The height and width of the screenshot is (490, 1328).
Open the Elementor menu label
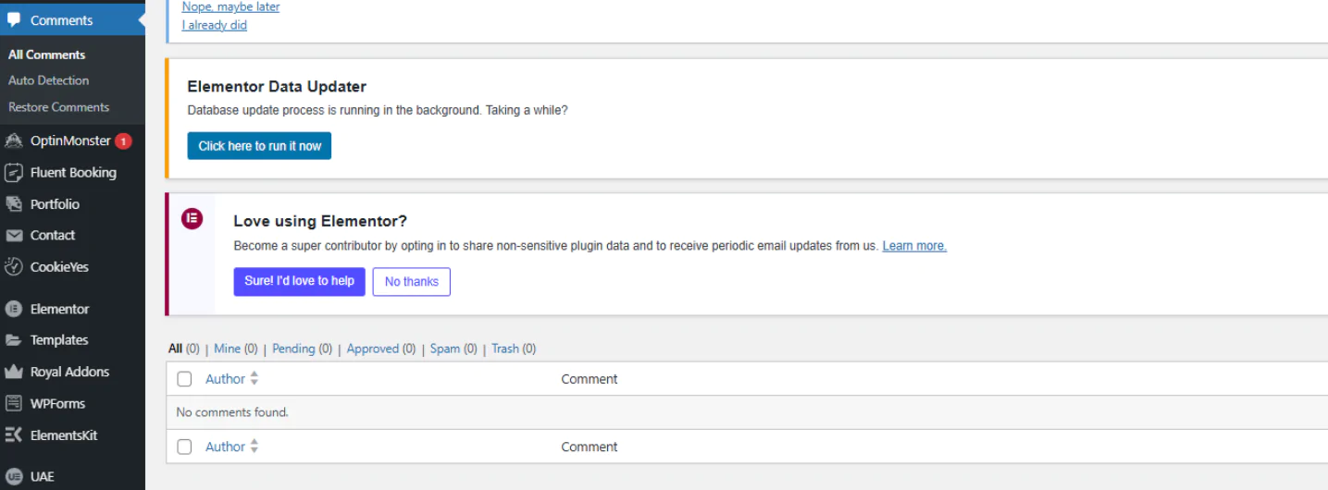tap(59, 309)
